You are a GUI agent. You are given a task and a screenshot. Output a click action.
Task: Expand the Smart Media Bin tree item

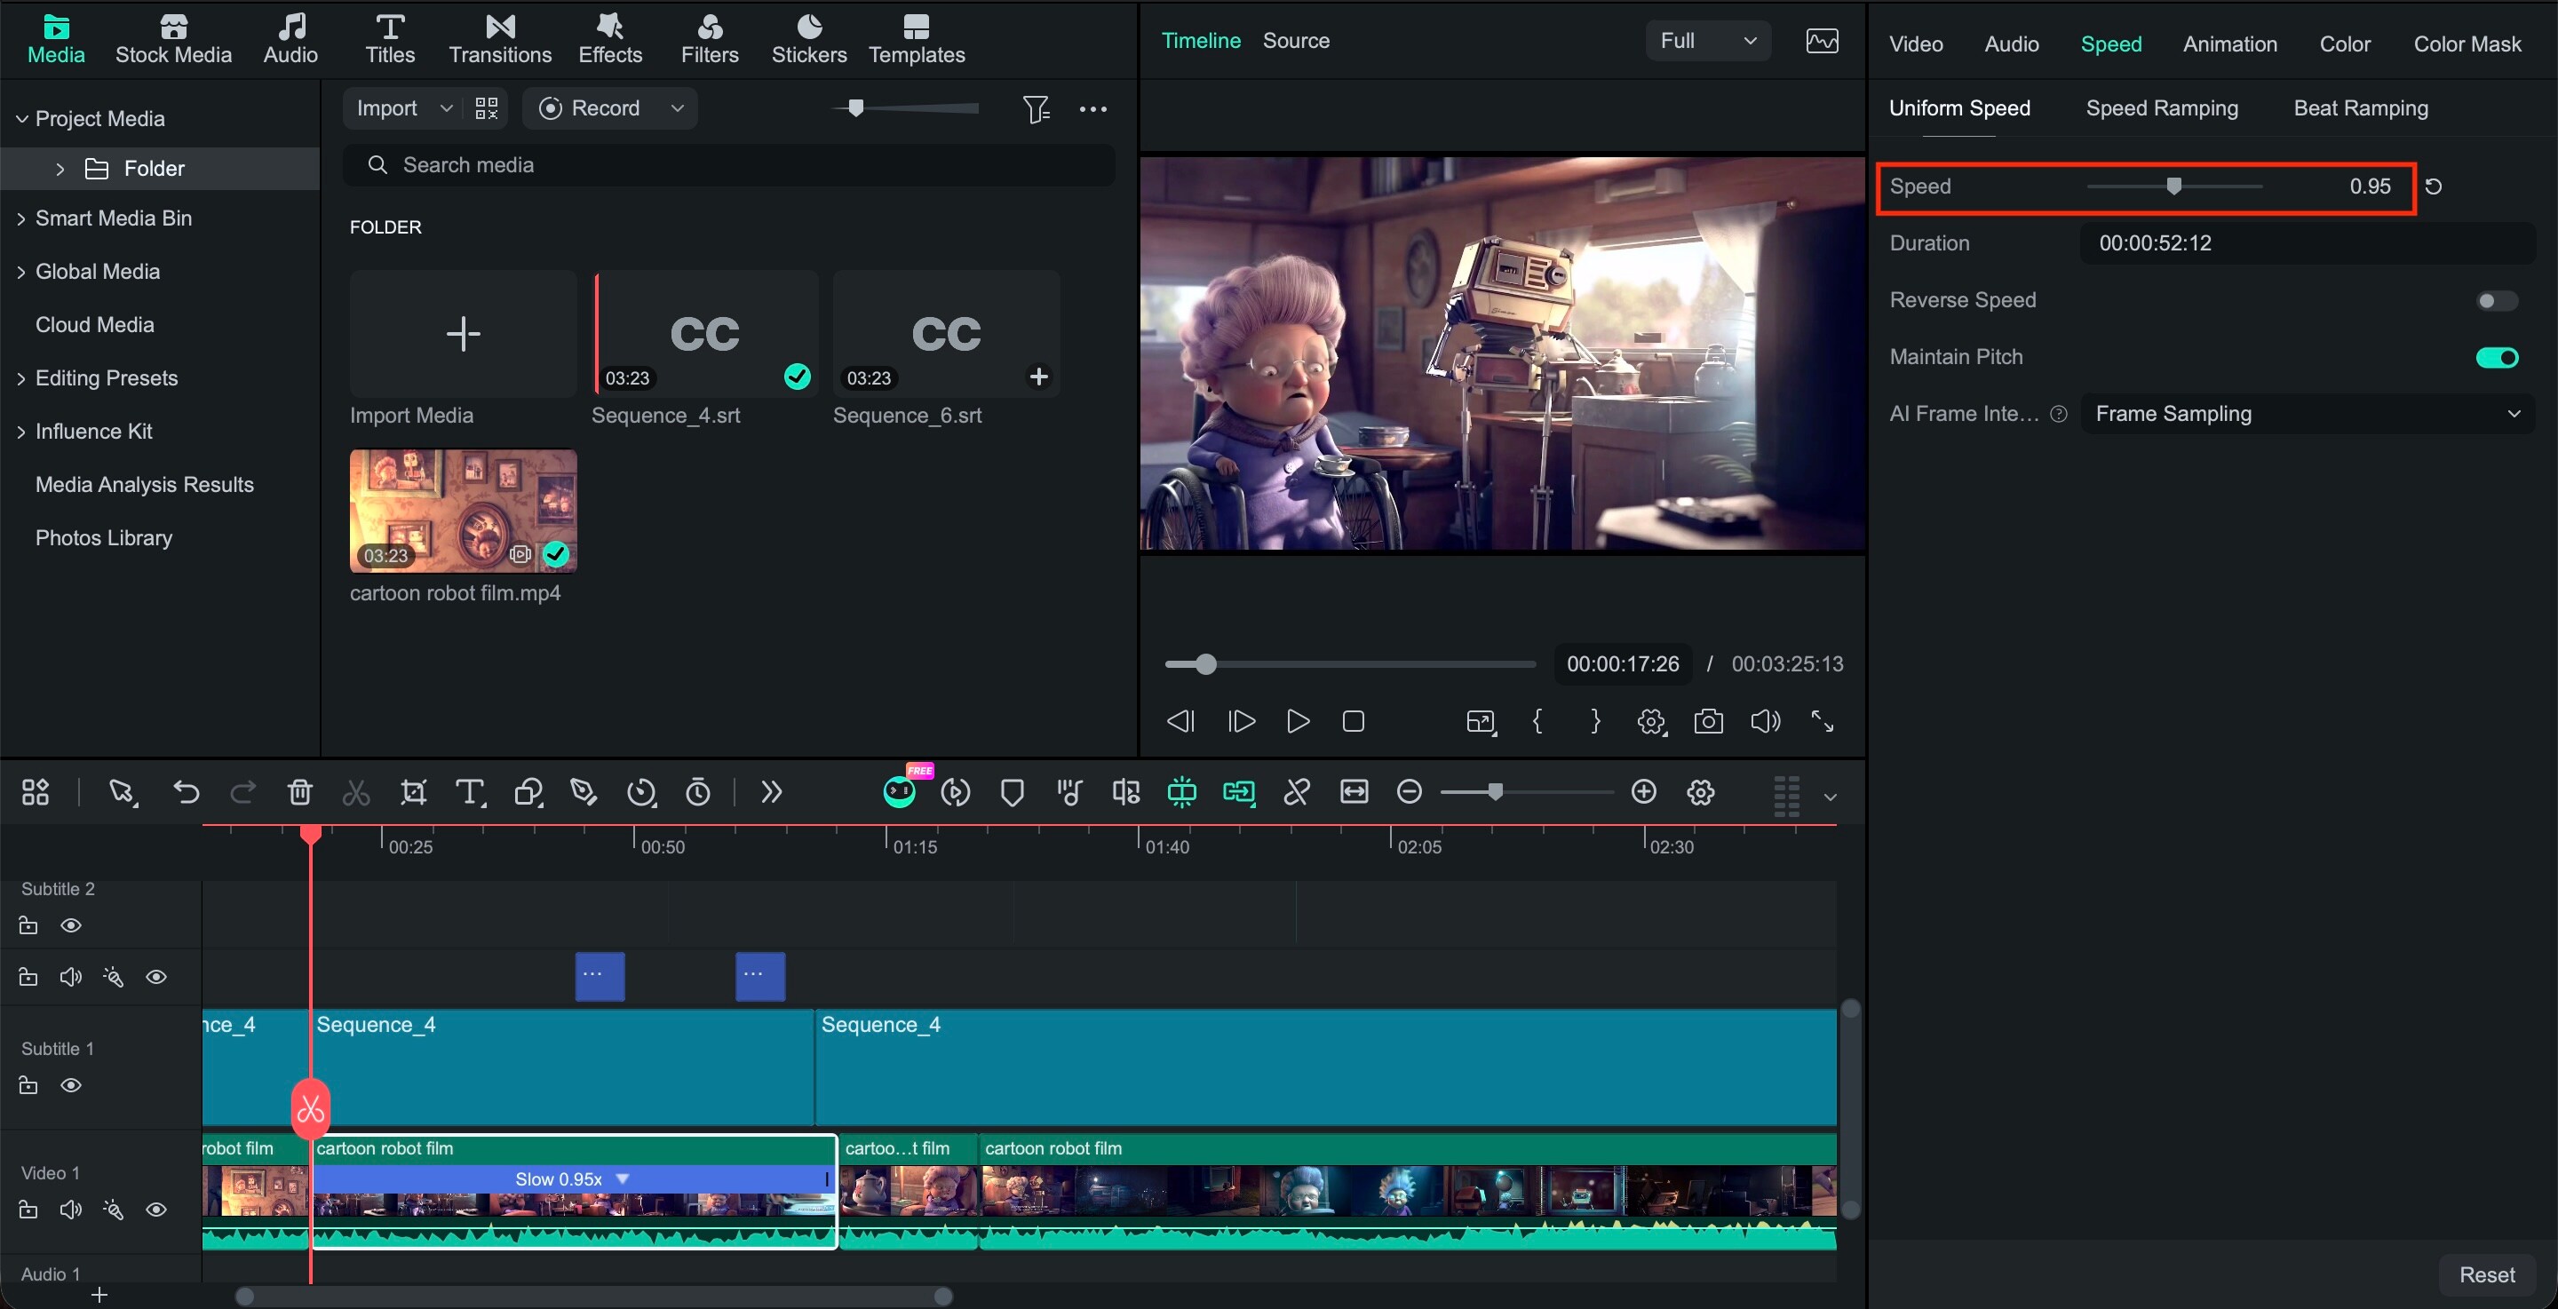coord(20,218)
